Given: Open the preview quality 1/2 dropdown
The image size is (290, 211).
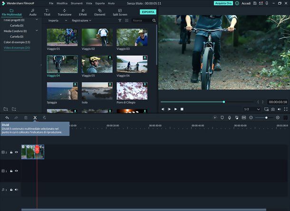Looking at the screenshot, I should pos(252,109).
